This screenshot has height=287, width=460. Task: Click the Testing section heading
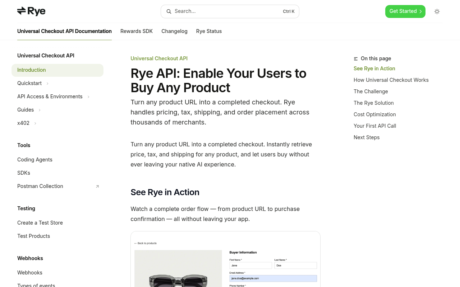(26, 208)
